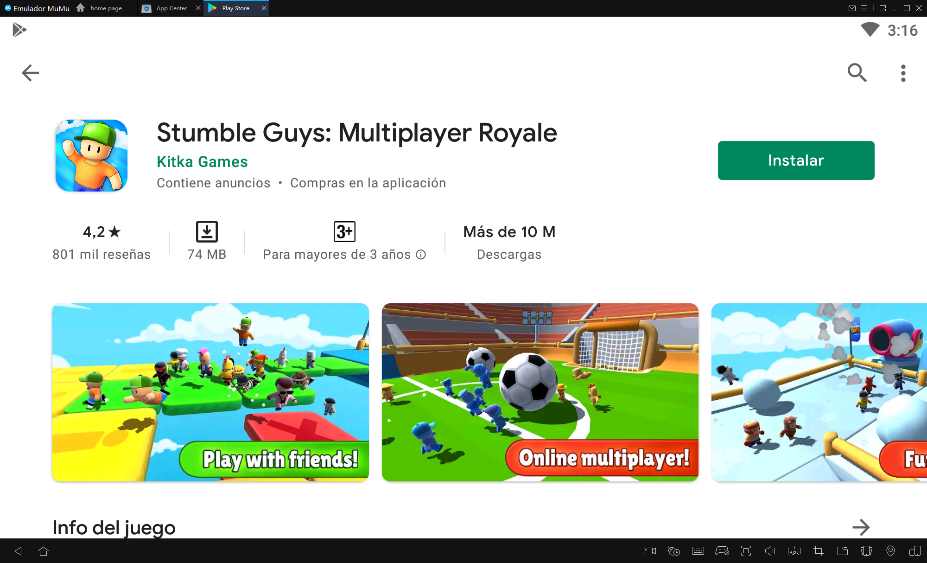Open shared folder icon

(x=843, y=551)
